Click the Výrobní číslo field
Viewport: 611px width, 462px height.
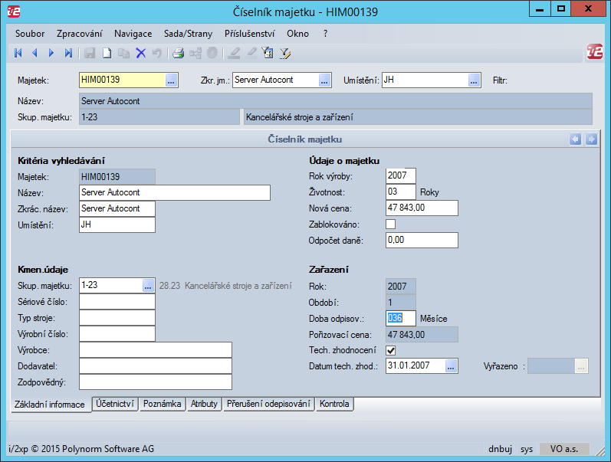(117, 334)
